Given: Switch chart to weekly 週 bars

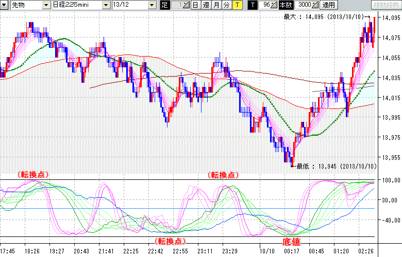Looking at the screenshot, I should coord(206,5).
